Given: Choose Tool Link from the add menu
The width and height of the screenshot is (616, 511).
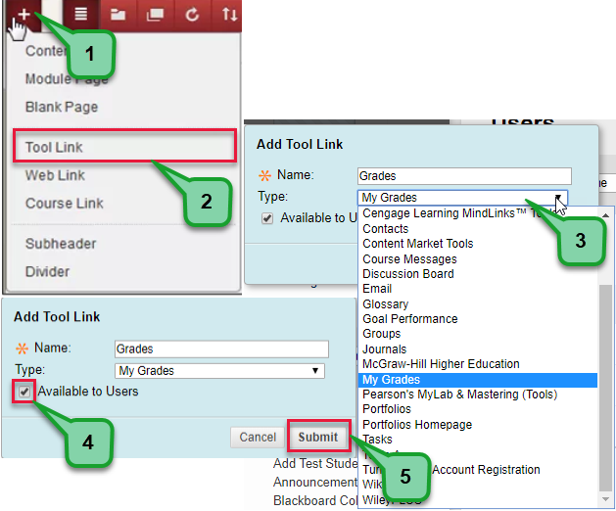Looking at the screenshot, I should point(124,146).
